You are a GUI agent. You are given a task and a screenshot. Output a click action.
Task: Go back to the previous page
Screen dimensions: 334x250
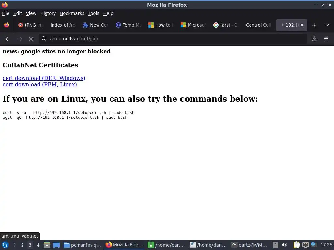[x=8, y=39]
